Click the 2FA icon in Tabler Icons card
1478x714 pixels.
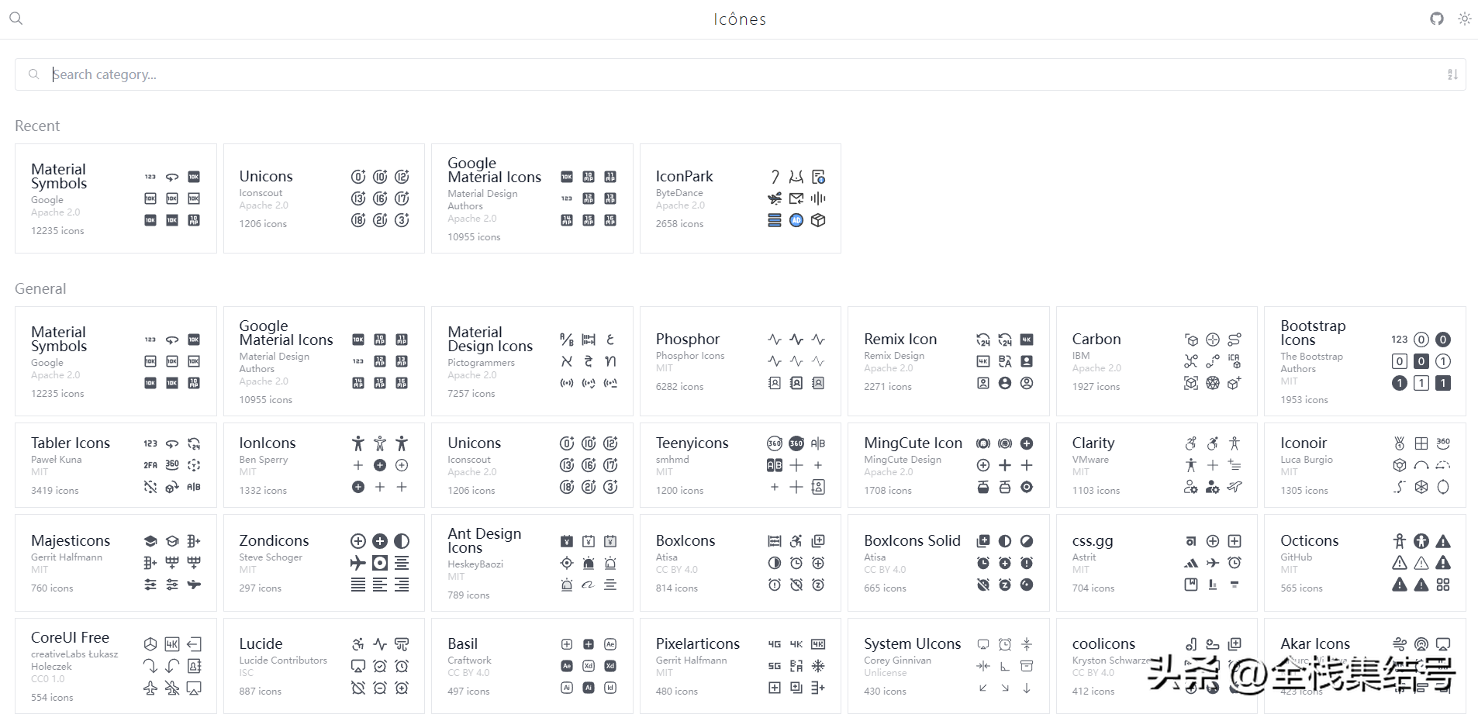pos(150,465)
